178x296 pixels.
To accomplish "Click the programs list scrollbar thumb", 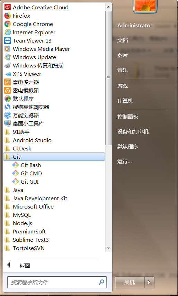I will point(108,78).
